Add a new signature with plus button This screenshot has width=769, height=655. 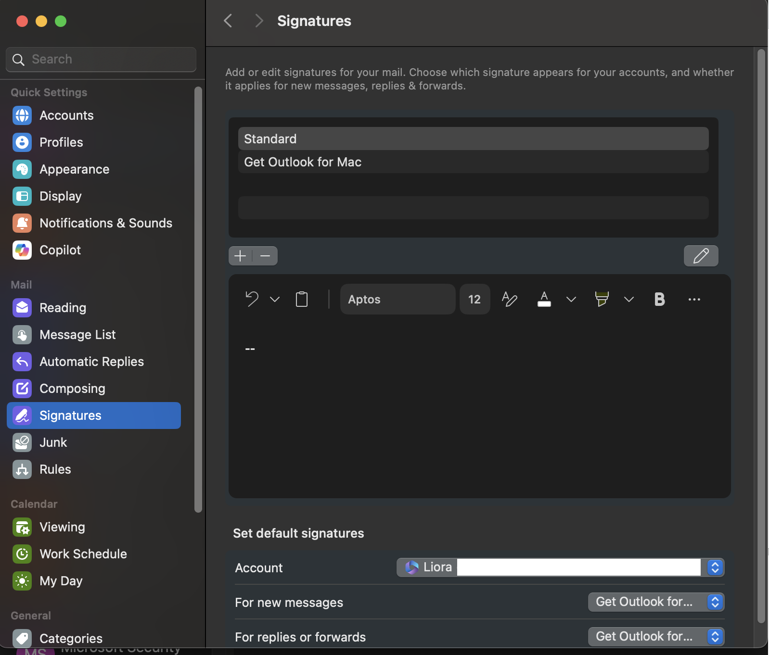[240, 256]
